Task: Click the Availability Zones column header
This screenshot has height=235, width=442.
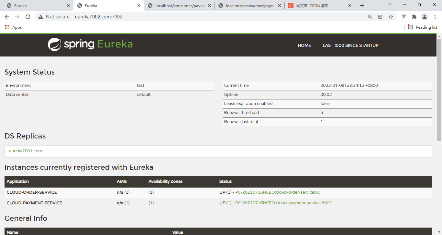Action: 165,181
